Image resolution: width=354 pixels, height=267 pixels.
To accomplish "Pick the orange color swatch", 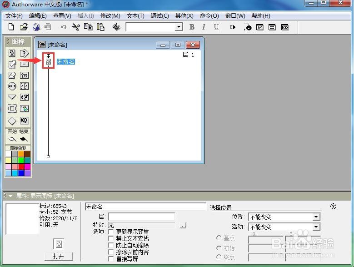I will pos(21,154).
